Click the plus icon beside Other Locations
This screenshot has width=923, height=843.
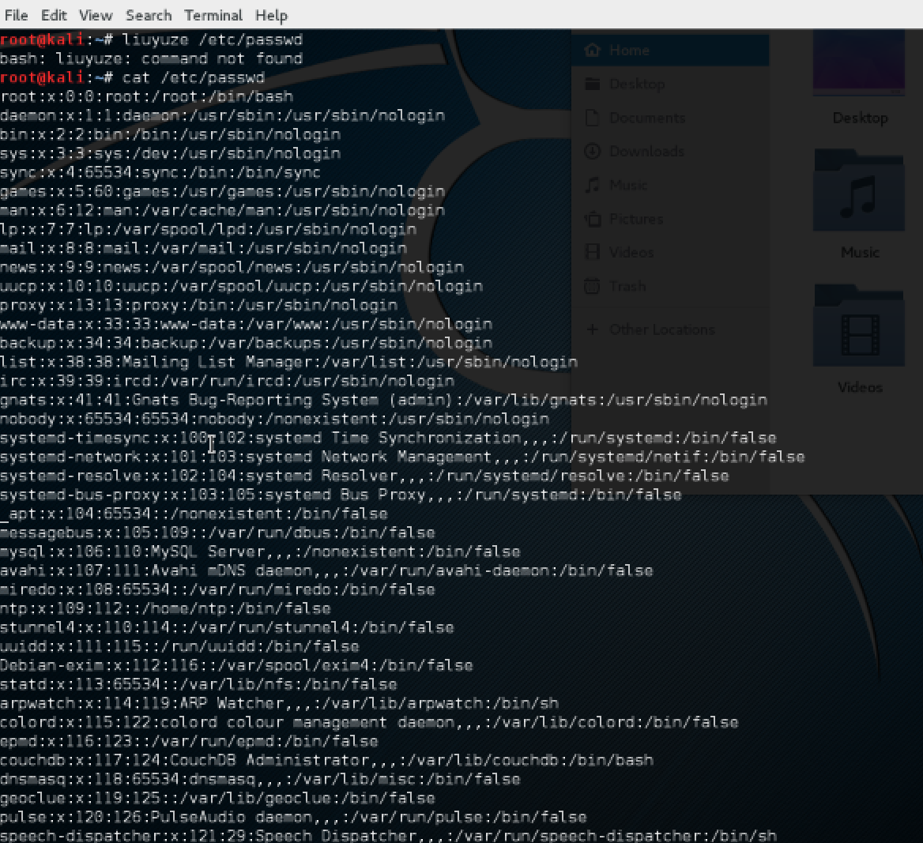[x=592, y=329]
